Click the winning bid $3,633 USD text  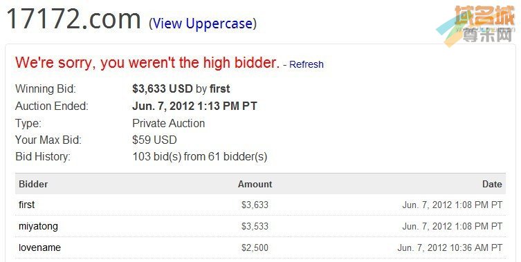coord(163,88)
